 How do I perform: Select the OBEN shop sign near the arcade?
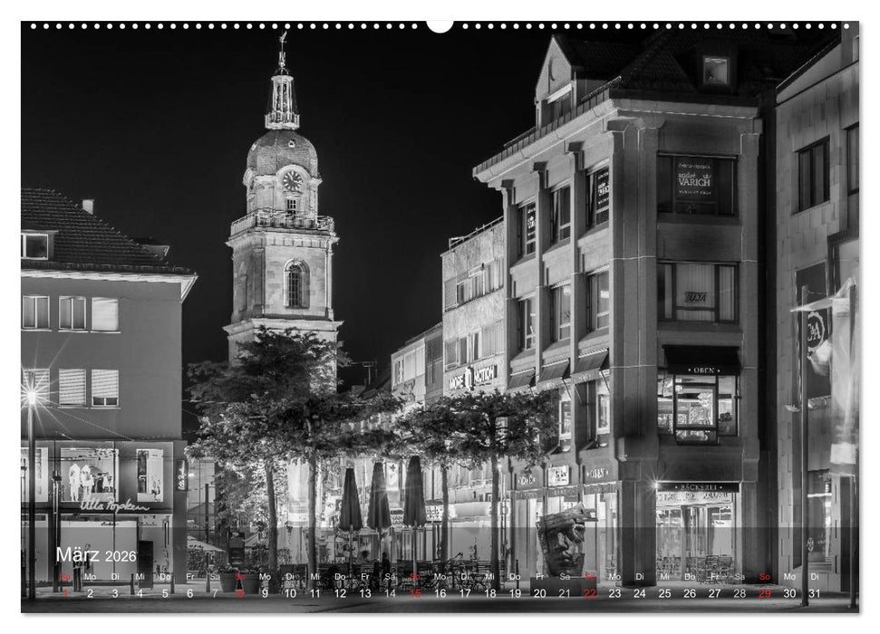point(597,474)
